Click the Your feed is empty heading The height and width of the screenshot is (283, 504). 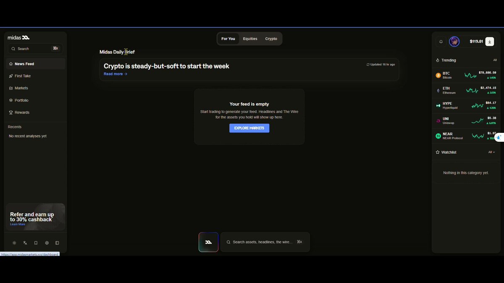[249, 104]
